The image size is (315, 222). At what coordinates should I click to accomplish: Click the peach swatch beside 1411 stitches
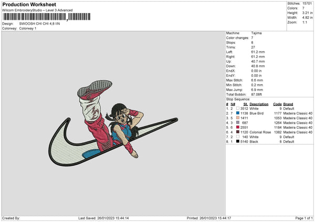coord(238,118)
